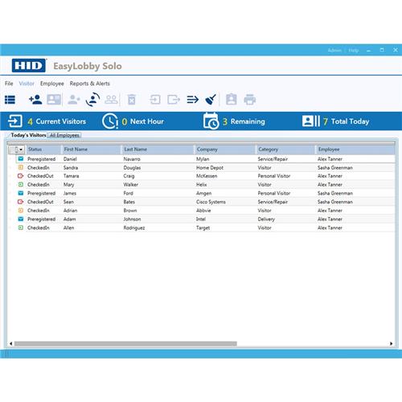
Task: Open the list view menu icon
Action: click(x=10, y=100)
